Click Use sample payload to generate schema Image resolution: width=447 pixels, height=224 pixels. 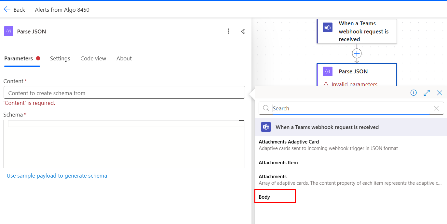tap(57, 176)
